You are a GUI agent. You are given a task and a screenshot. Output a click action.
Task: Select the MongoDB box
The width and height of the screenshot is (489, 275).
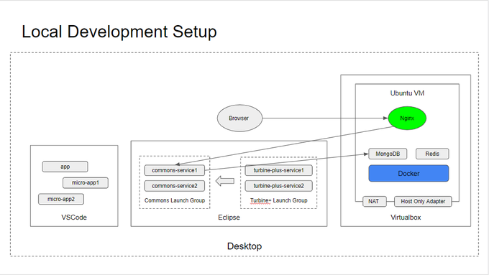pos(388,154)
